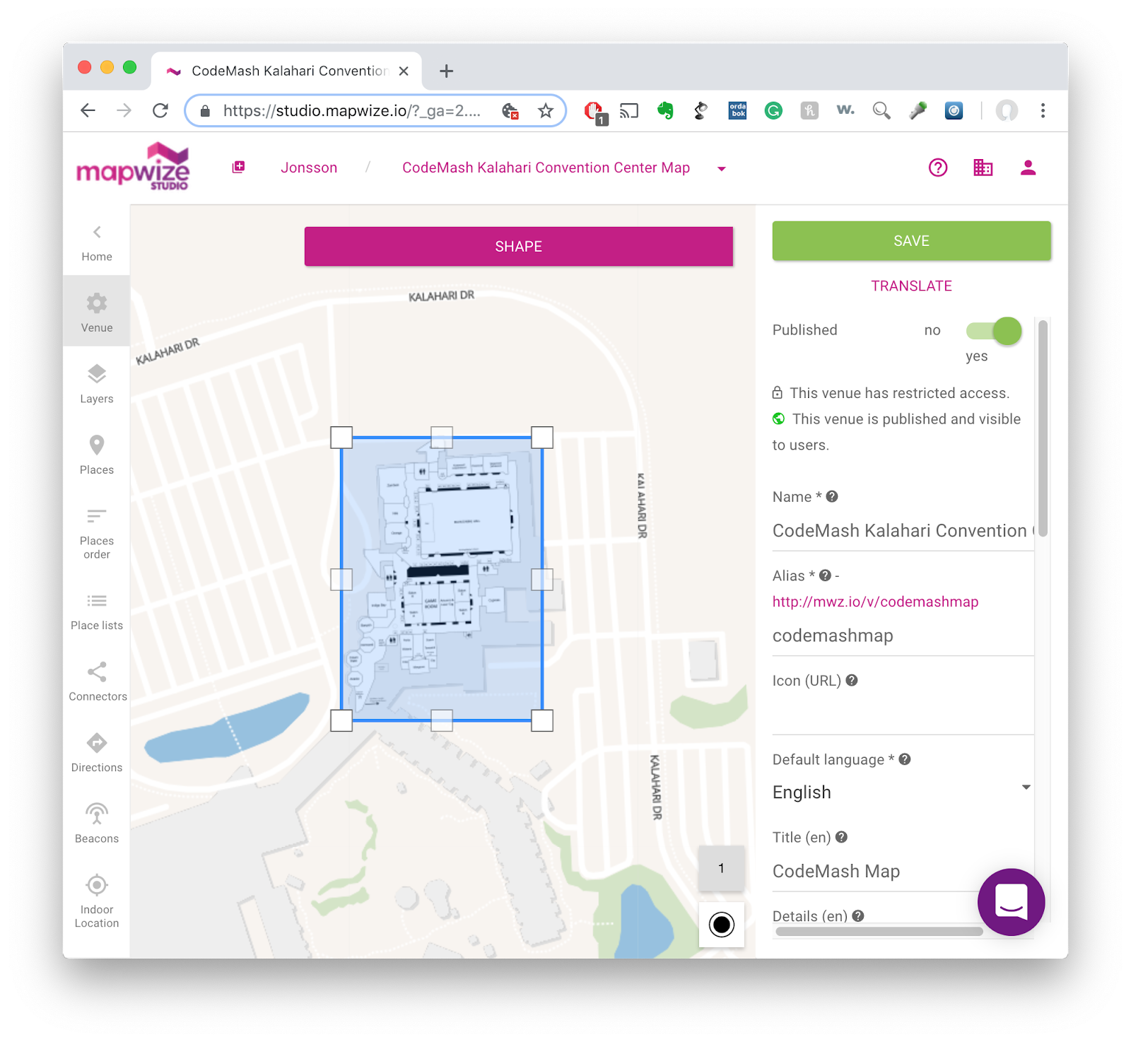The image size is (1131, 1042).
Task: Click the add venue icon beside Jonsson
Action: [239, 167]
